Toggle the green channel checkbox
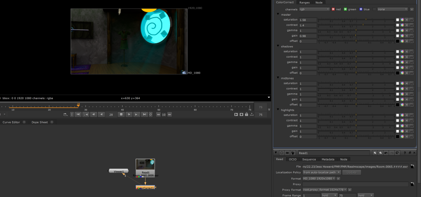The image size is (421, 197). tap(345, 9)
